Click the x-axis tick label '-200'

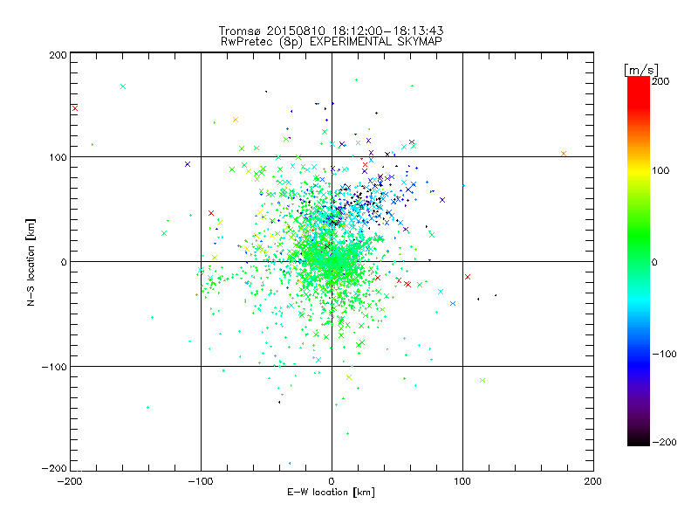click(70, 481)
